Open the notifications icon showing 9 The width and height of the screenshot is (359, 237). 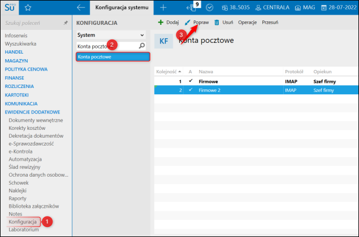click(x=193, y=7)
